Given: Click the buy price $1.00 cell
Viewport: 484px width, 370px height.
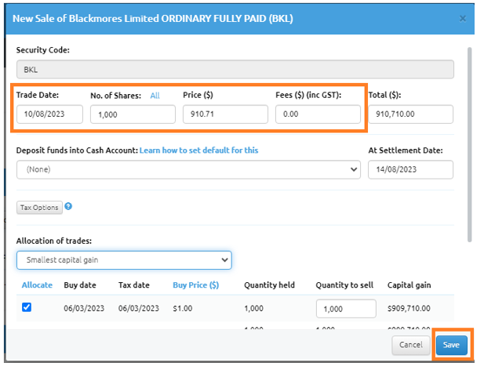Looking at the screenshot, I should click(183, 308).
